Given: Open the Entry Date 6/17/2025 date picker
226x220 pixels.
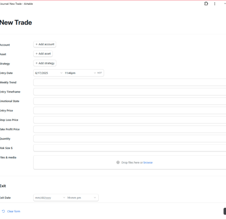Looking at the screenshot, I should click(48, 73).
